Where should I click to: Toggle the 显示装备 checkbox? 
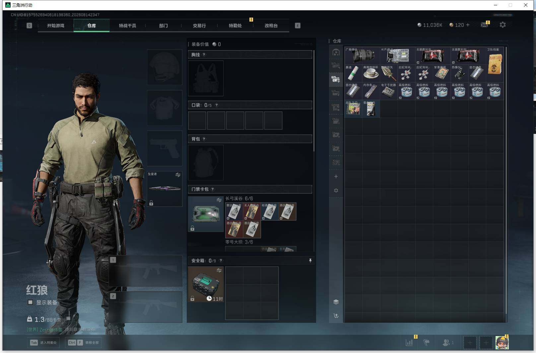[x=31, y=302]
